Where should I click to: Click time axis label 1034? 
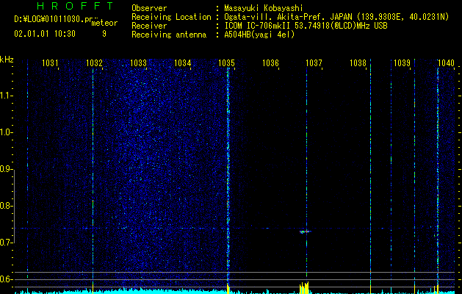182,62
